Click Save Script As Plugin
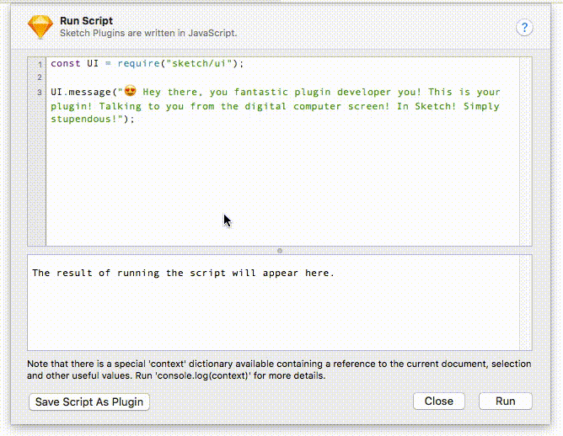 coord(89,402)
